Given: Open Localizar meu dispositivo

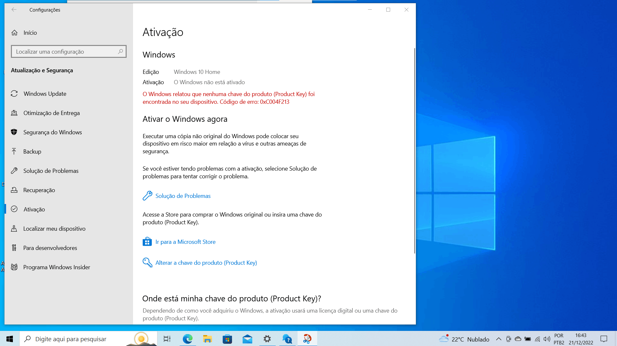Looking at the screenshot, I should (x=69, y=229).
